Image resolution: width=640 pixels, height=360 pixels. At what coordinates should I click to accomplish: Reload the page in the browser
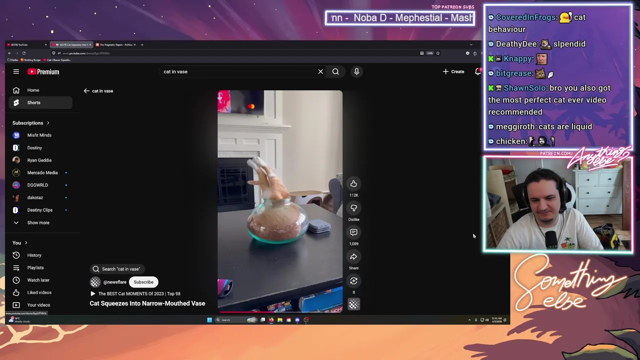[x=23, y=53]
